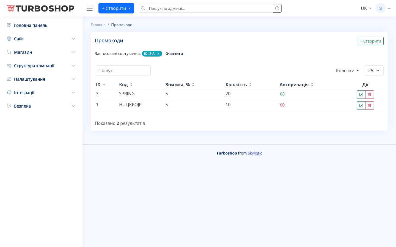396x247 pixels.
Task: Expand the Магазин menu chevron
Action: click(73, 52)
